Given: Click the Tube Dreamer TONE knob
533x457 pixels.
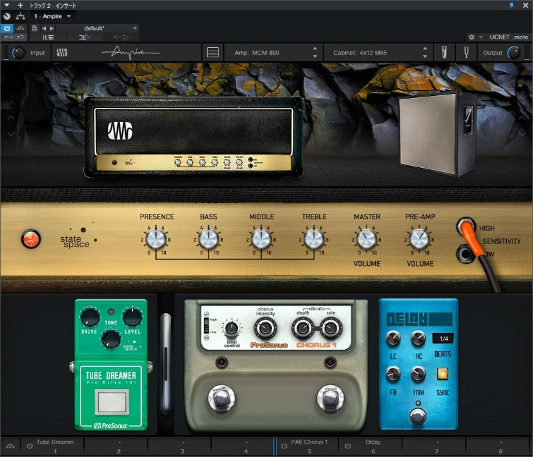Looking at the screenshot, I should 111,339.
